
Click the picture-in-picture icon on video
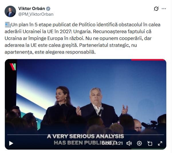pyautogui.click(x=150, y=143)
